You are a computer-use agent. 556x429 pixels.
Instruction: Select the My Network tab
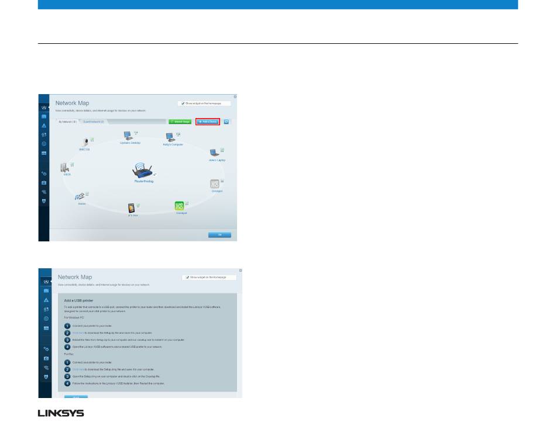pos(66,122)
